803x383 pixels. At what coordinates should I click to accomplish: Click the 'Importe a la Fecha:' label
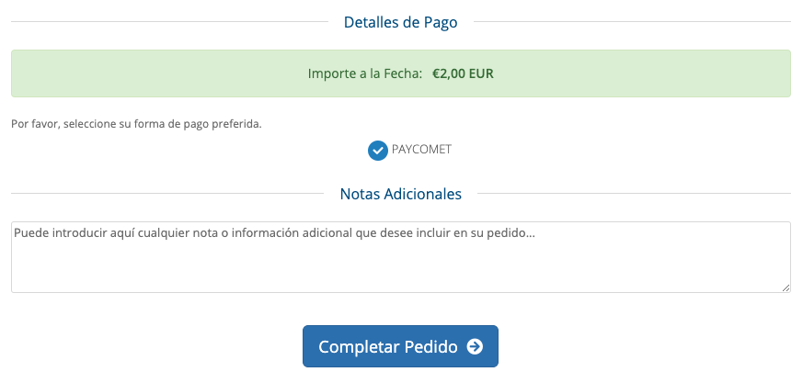pyautogui.click(x=365, y=73)
